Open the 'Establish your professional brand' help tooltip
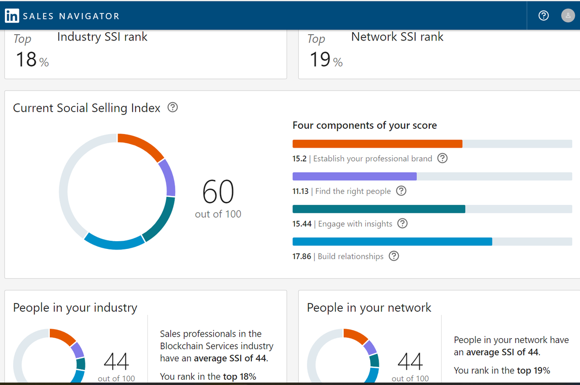The height and width of the screenshot is (385, 580). 442,158
